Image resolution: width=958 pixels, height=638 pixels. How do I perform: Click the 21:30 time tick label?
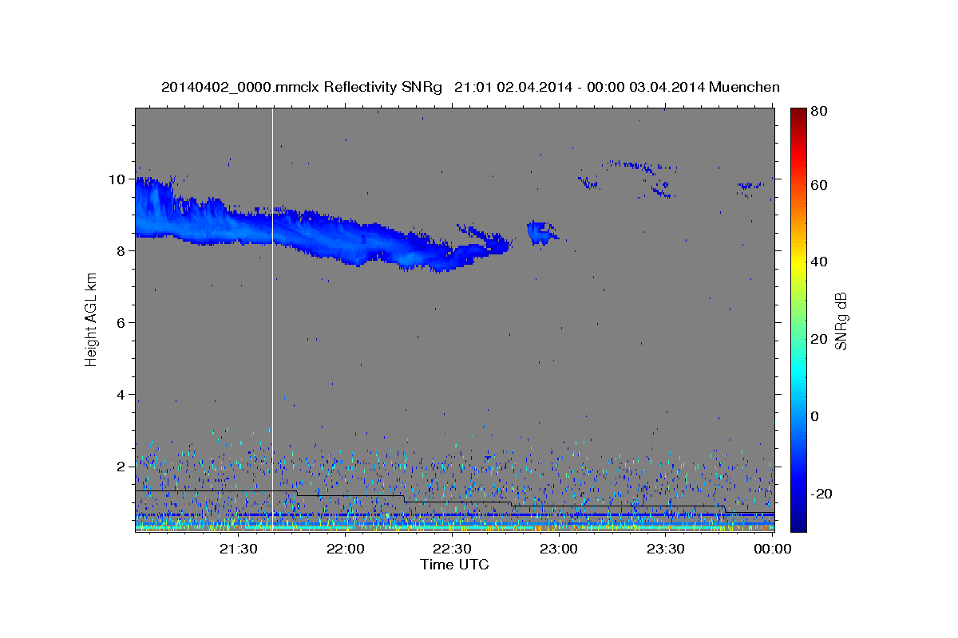tap(239, 549)
